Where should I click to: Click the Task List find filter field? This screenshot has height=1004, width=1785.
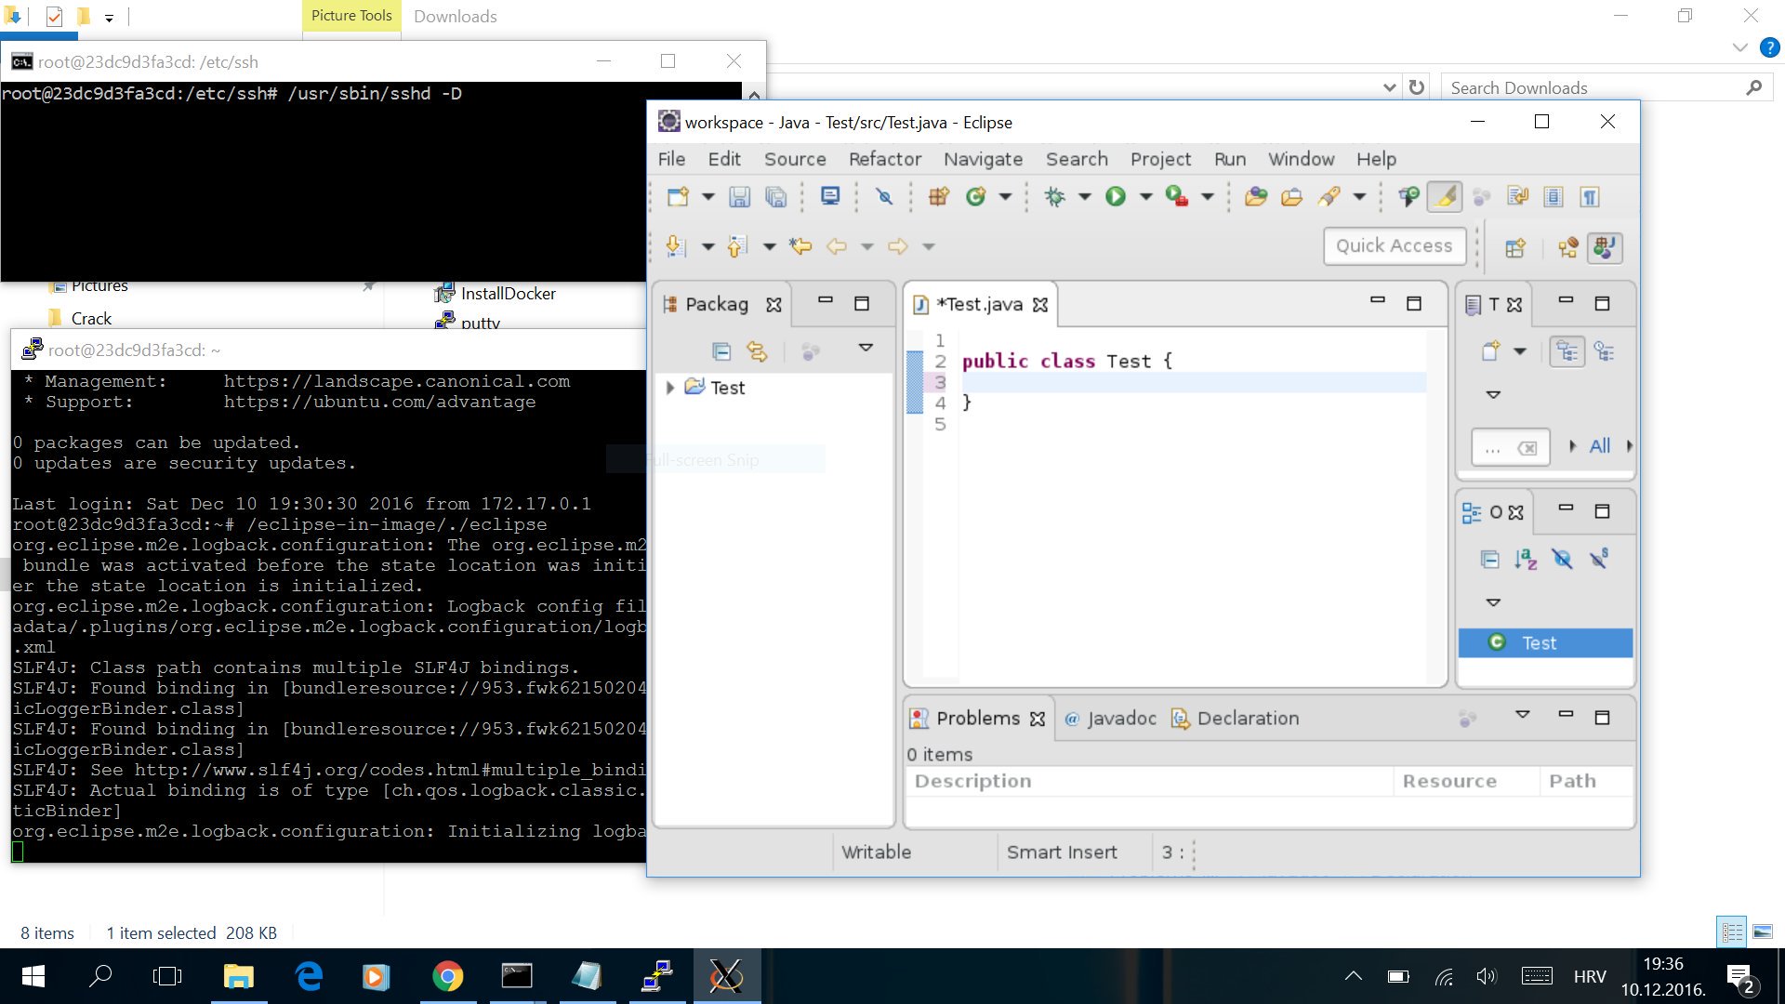pyautogui.click(x=1510, y=448)
